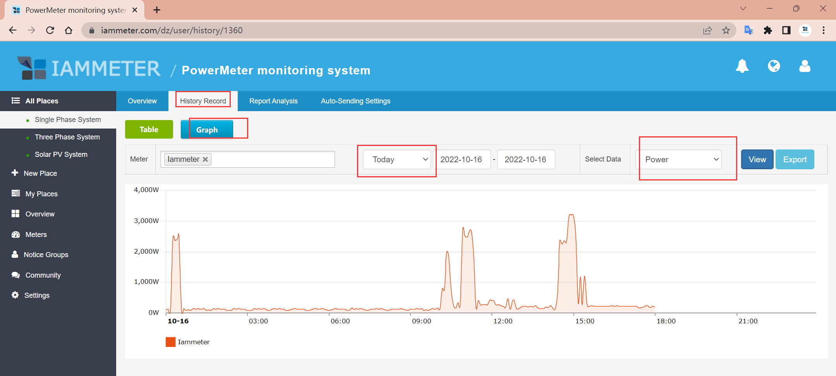Viewport: 836px width, 376px height.
Task: Click the IAMMETER logo
Action: tap(89, 69)
